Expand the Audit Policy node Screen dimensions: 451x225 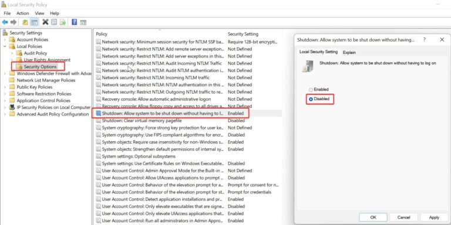[12, 53]
